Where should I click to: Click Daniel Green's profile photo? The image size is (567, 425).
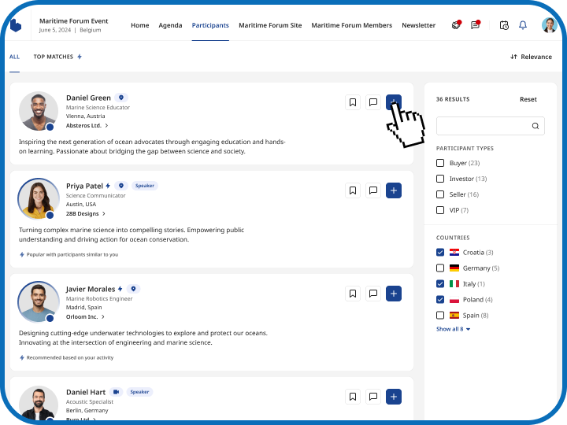tap(39, 111)
